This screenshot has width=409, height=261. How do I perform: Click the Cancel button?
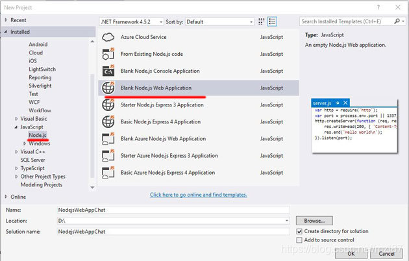tap(386, 254)
